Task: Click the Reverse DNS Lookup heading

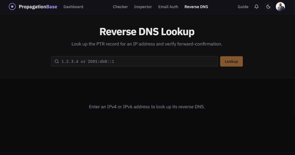Action: pos(147,32)
